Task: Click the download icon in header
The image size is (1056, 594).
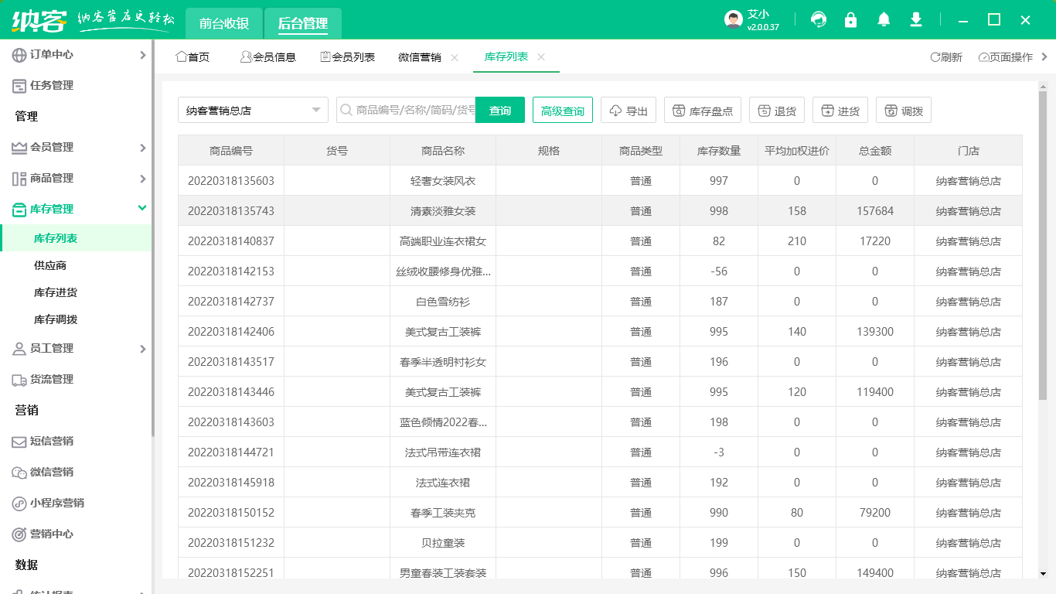Action: click(916, 20)
